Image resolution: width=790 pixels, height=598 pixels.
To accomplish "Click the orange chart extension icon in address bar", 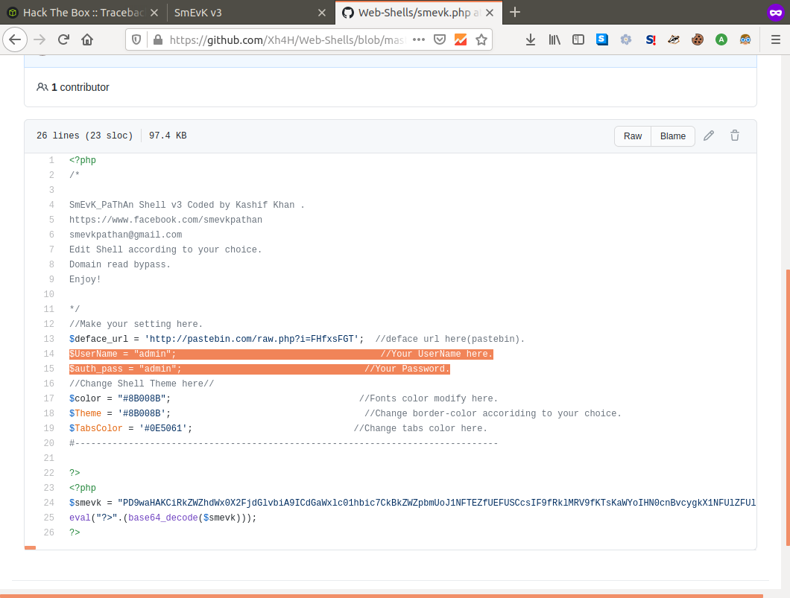I will tap(461, 39).
